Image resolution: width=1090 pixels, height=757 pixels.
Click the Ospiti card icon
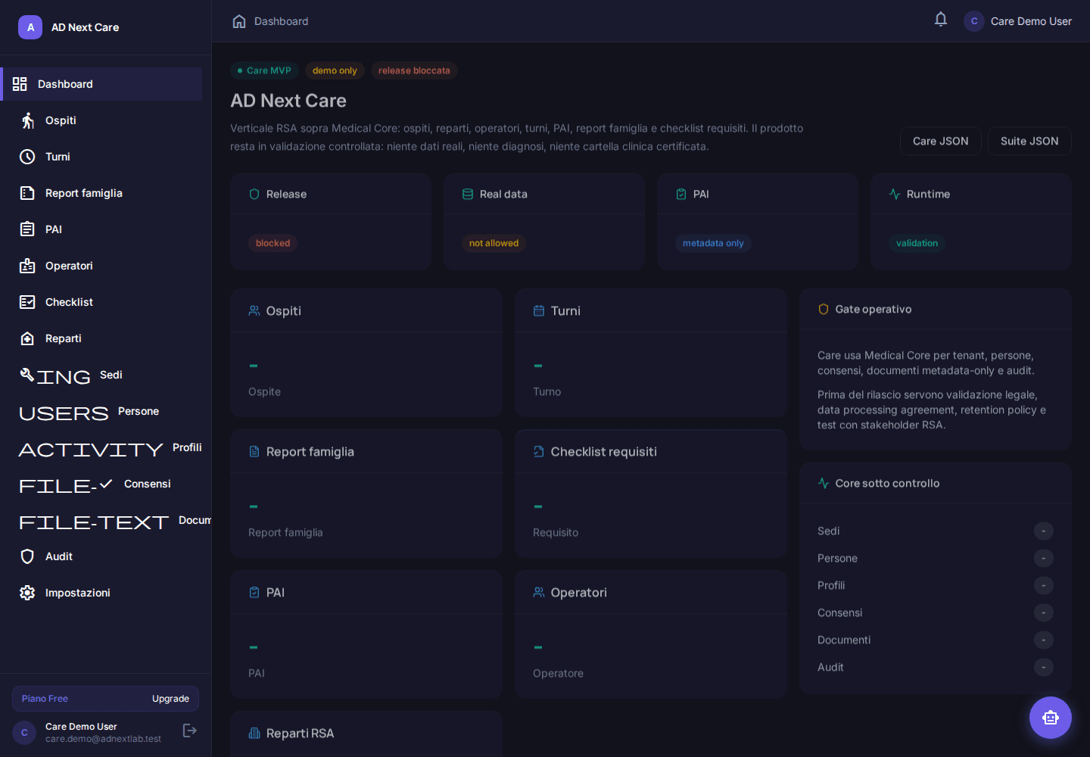[254, 310]
